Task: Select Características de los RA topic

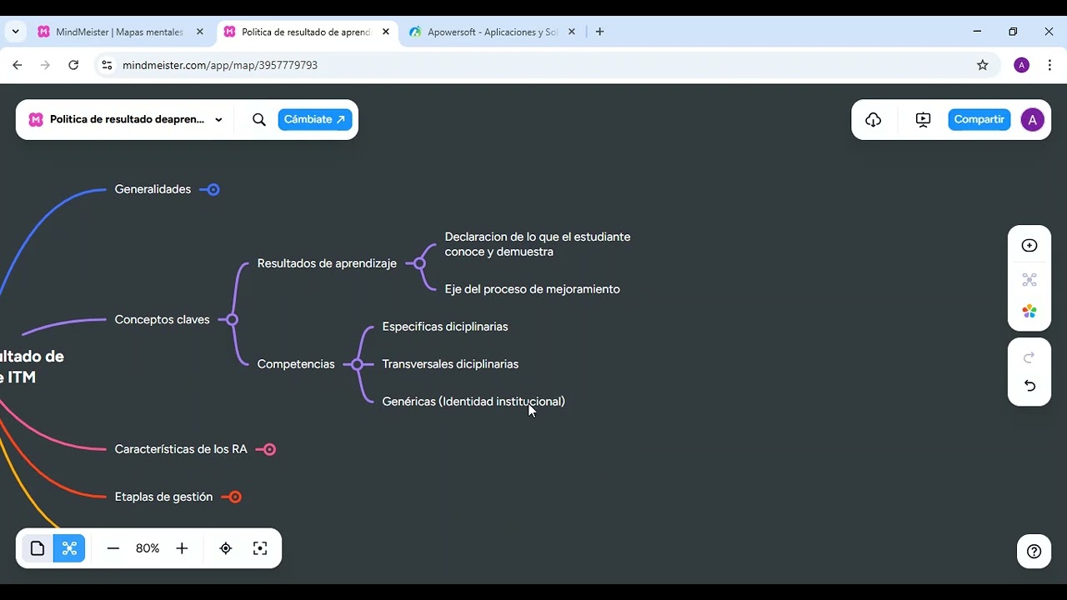Action: point(181,449)
